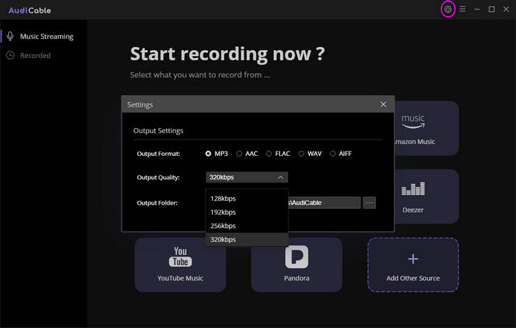The width and height of the screenshot is (516, 328).
Task: Go to the Recorded tab
Action: [35, 55]
